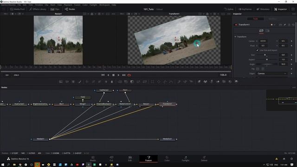Toggle the Media Pool panel button
Image resolution: width=297 pixels, height=167 pixels.
coord(17,9)
